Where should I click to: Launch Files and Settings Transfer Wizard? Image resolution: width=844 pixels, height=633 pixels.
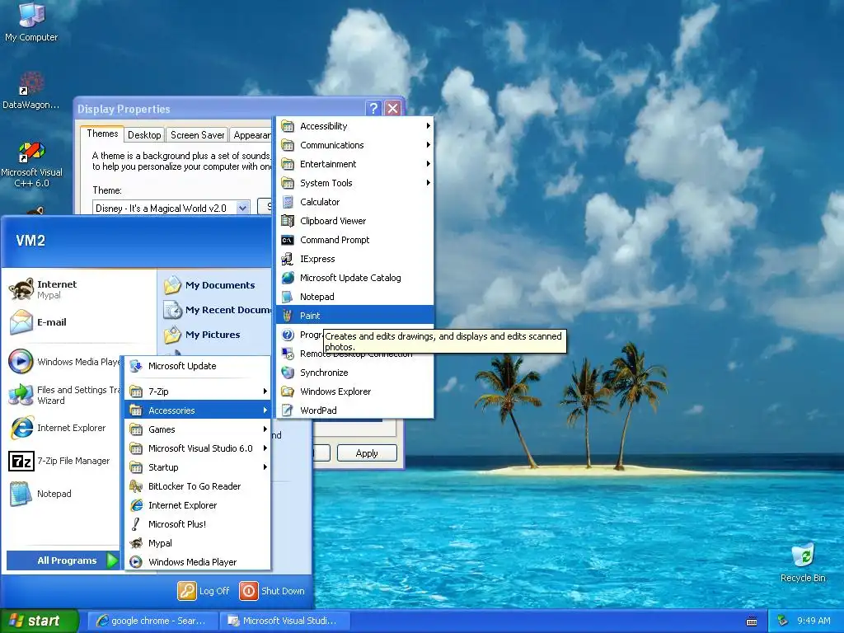[63, 395]
